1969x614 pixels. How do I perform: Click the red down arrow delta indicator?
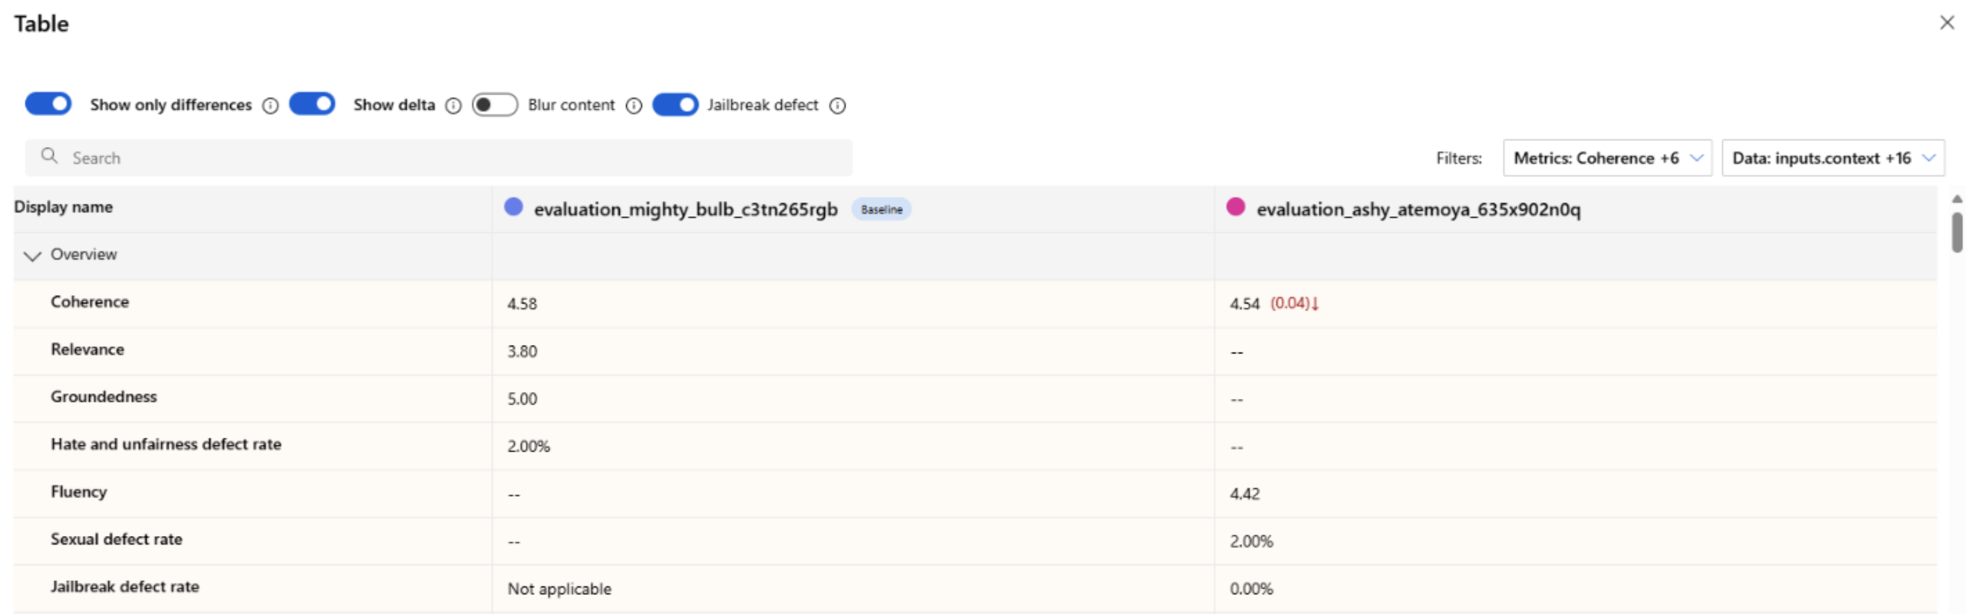(1315, 304)
